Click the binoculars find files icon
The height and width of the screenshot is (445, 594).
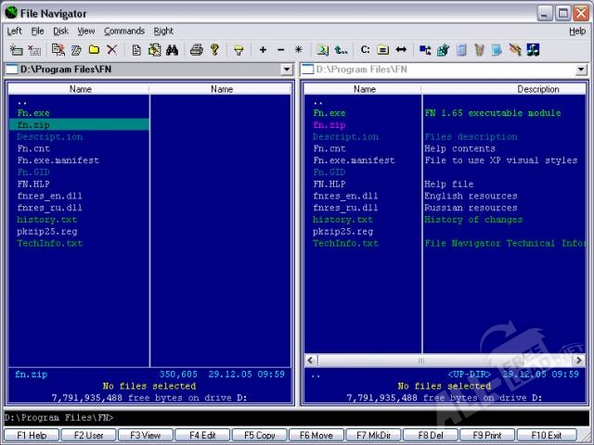[x=172, y=50]
